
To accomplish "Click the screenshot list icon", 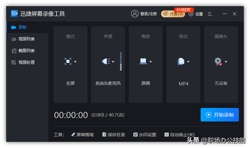I will [14, 51].
